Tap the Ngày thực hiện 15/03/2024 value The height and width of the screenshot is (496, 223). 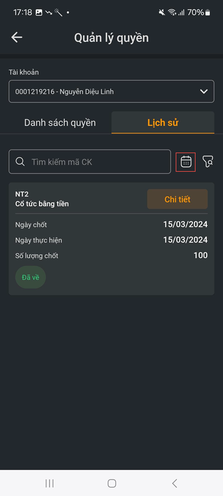pos(185,240)
